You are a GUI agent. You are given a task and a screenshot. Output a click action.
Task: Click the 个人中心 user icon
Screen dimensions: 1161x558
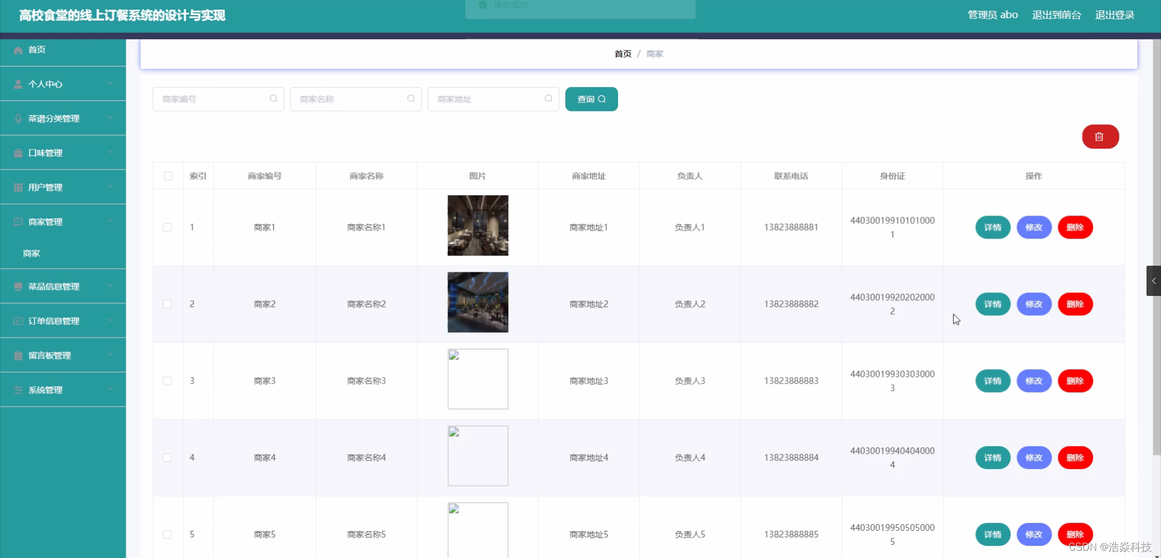pyautogui.click(x=17, y=83)
